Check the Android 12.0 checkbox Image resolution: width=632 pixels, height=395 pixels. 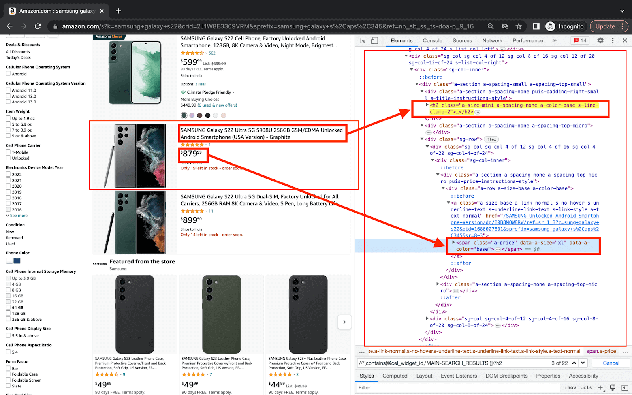click(8, 96)
